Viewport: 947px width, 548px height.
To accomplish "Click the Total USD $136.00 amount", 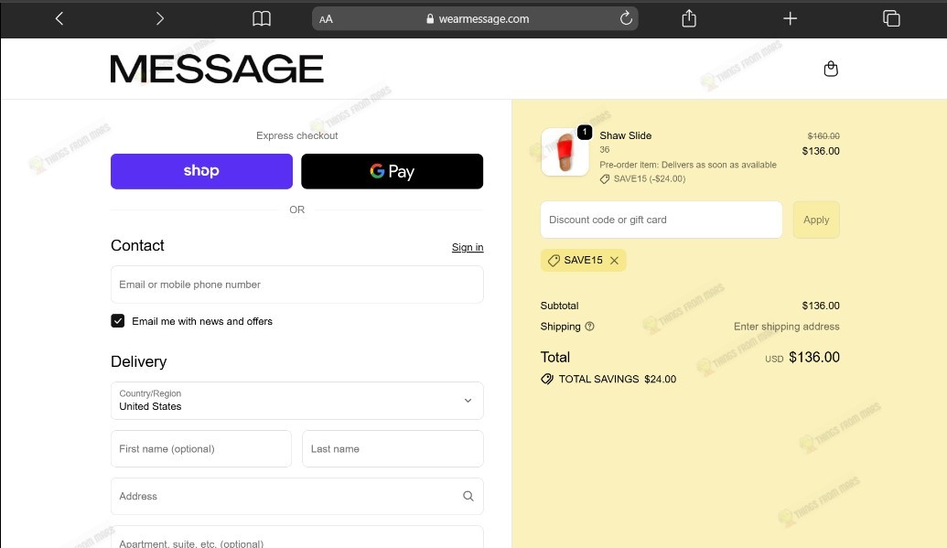I will (x=813, y=357).
